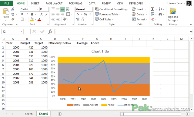Select the Format Painter brush
The image size is (194, 117).
tap(13, 19)
